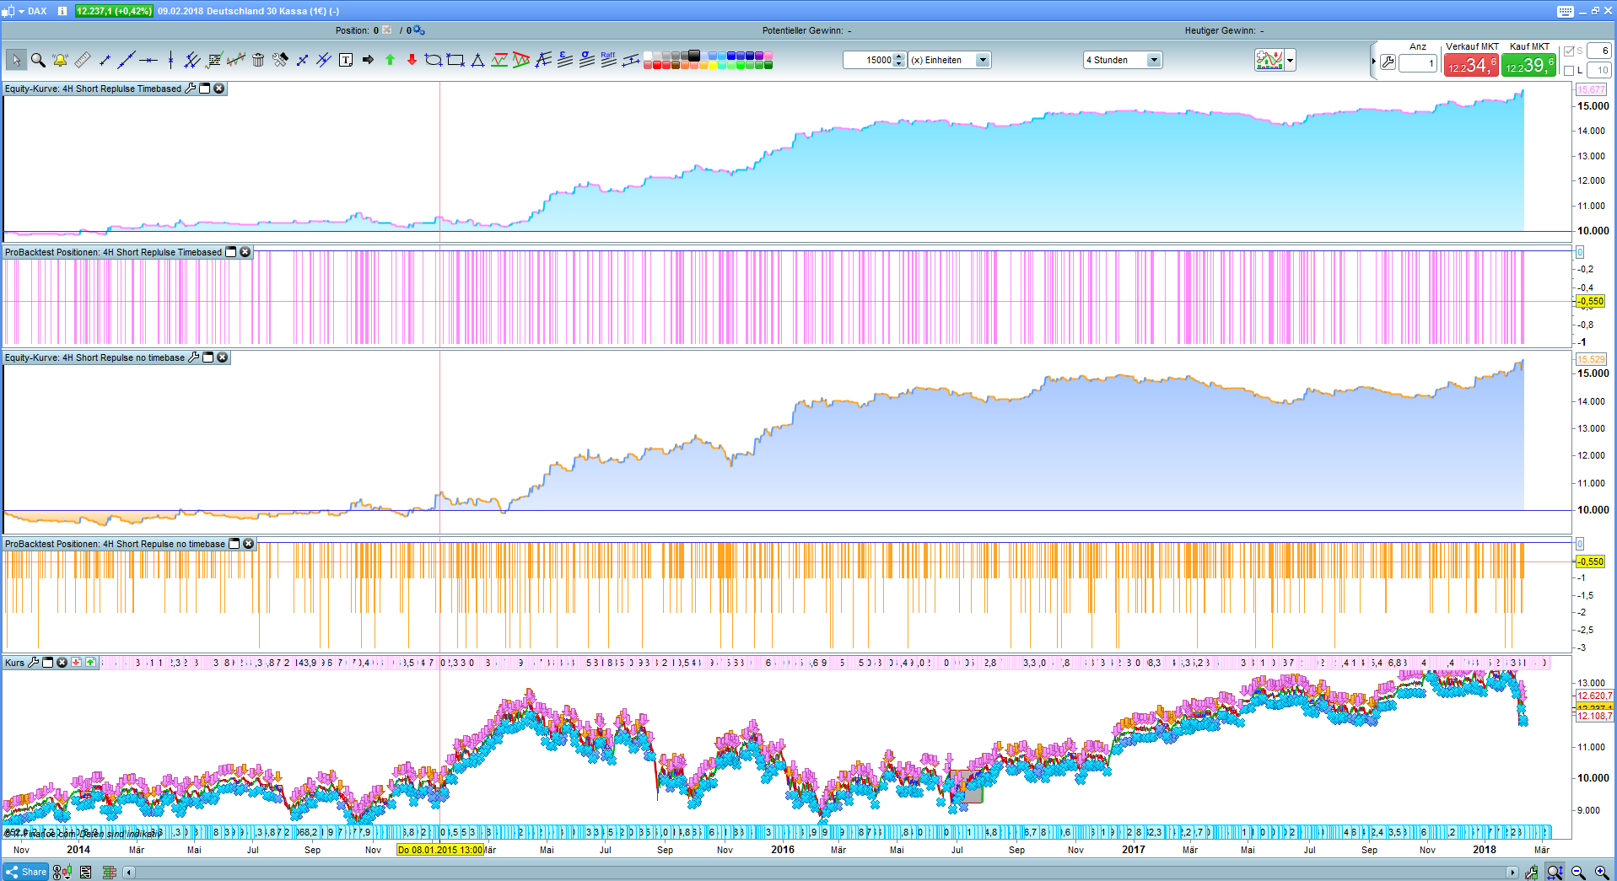
Task: Open the Einheiten units dropdown
Action: [983, 60]
